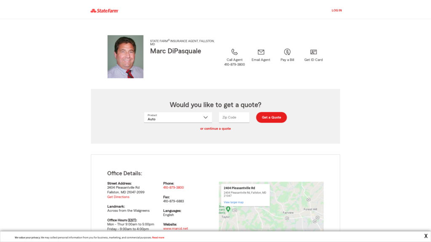Open the LOG IN link
431x242 pixels.
point(337,11)
